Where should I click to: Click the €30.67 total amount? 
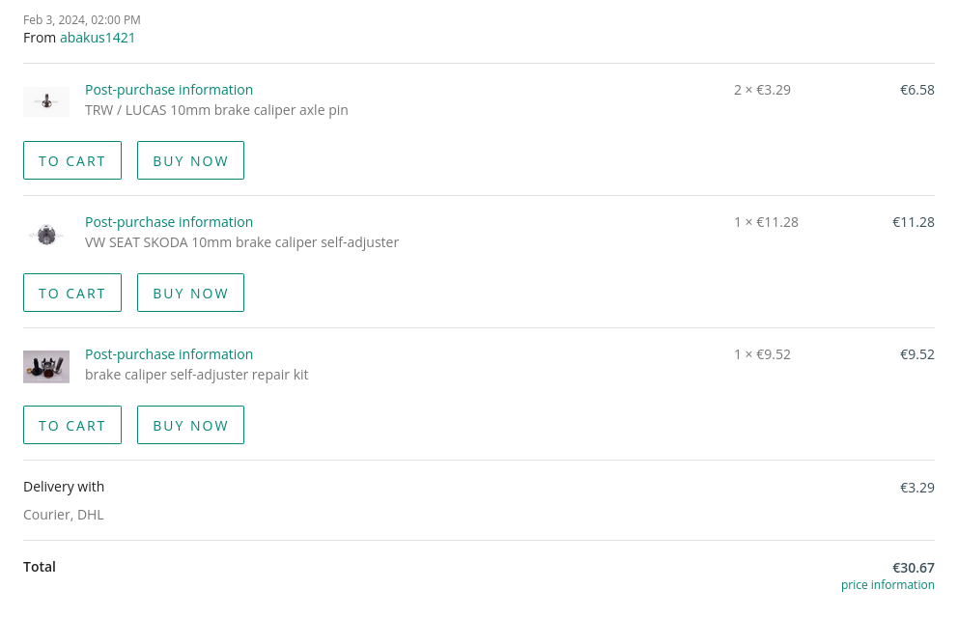(x=913, y=568)
